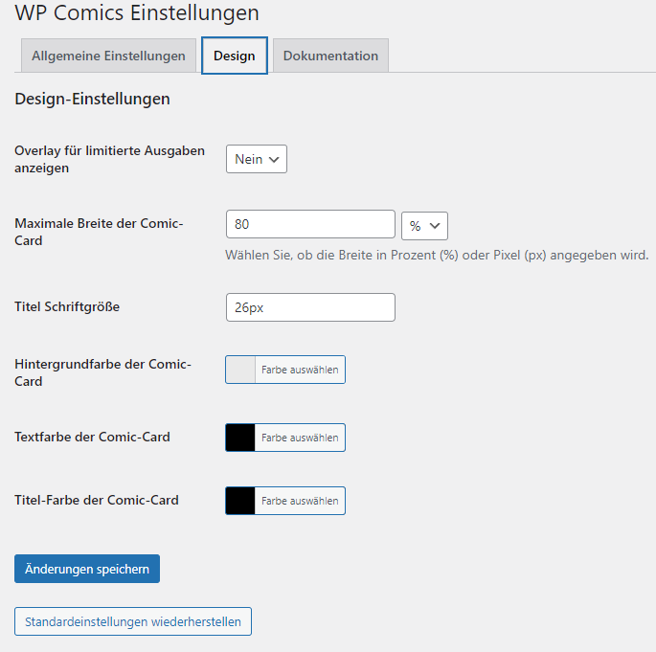
Task: Click the Titel-Farbe black color swatch
Action: point(240,501)
